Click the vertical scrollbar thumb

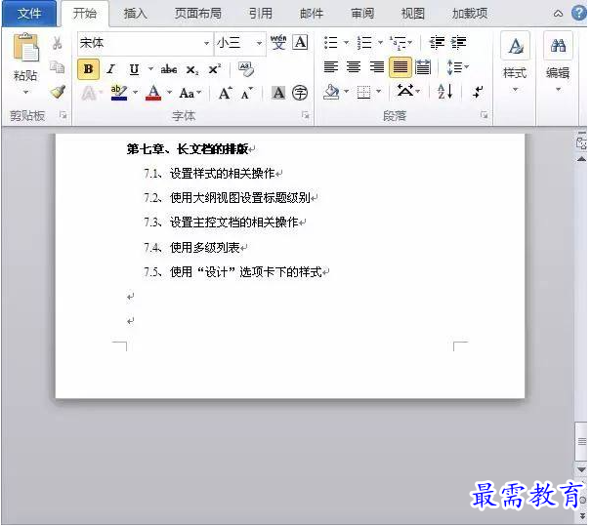tap(581, 442)
